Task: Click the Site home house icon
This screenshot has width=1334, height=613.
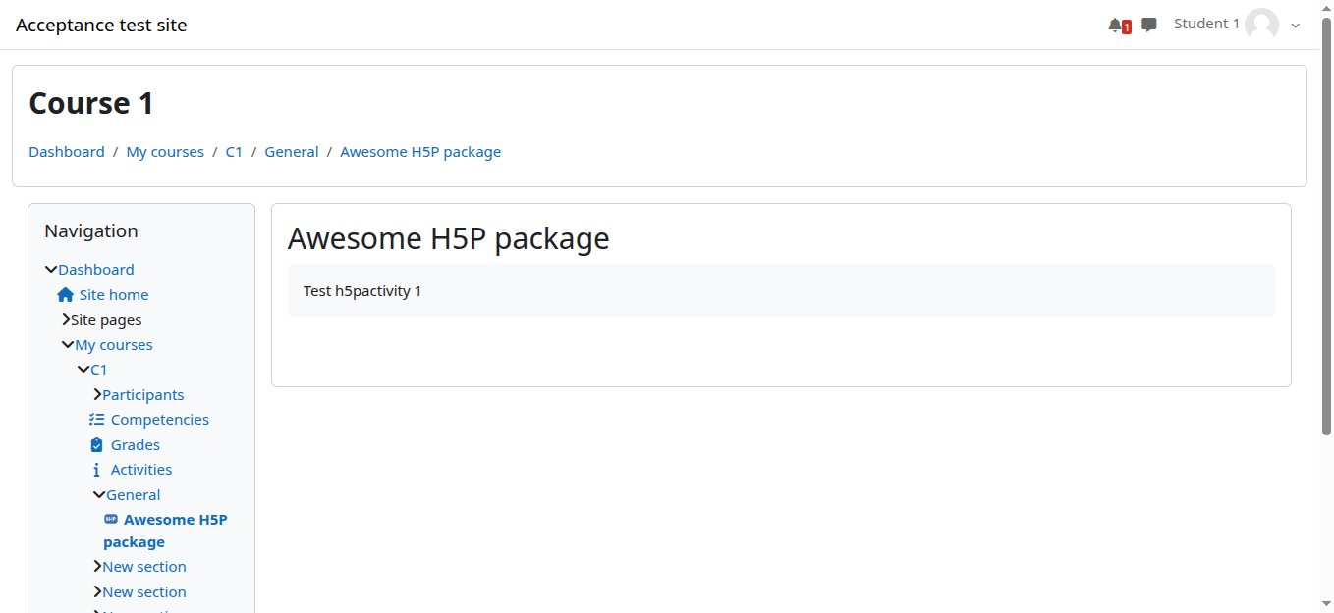Action: [x=66, y=295]
